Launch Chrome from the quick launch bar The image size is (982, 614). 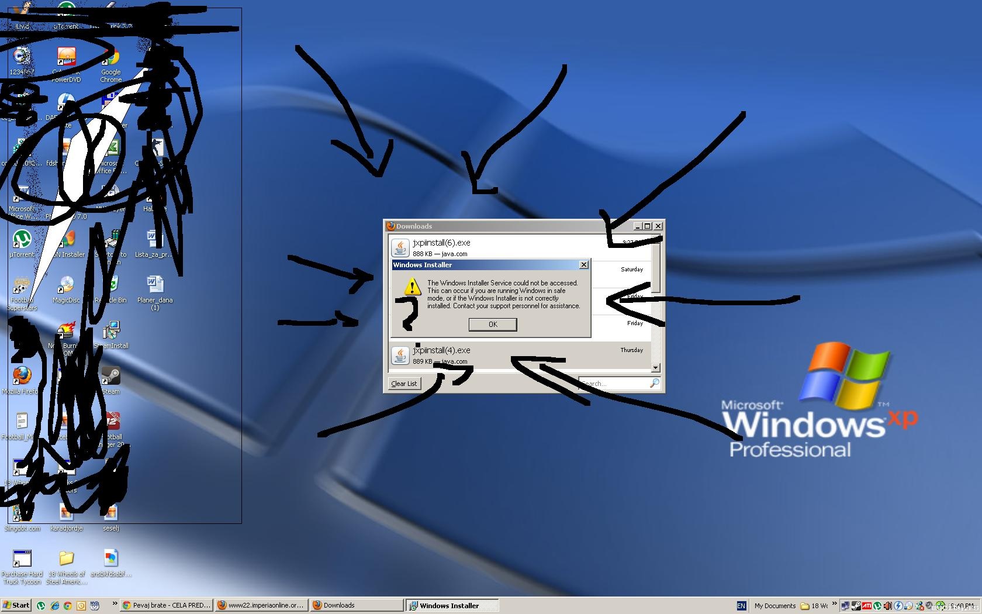pyautogui.click(x=68, y=606)
